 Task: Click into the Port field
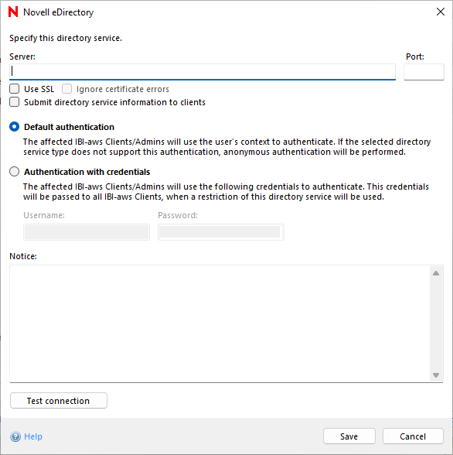(424, 72)
